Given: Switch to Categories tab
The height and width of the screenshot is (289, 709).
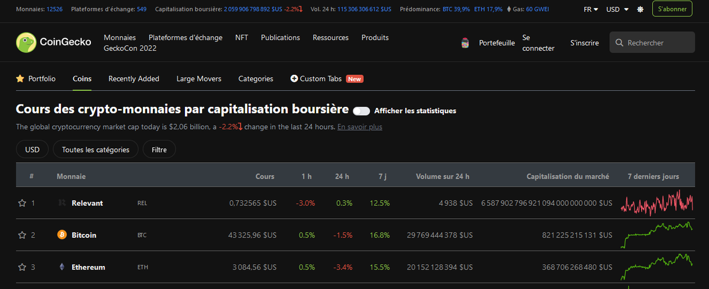Looking at the screenshot, I should [256, 78].
